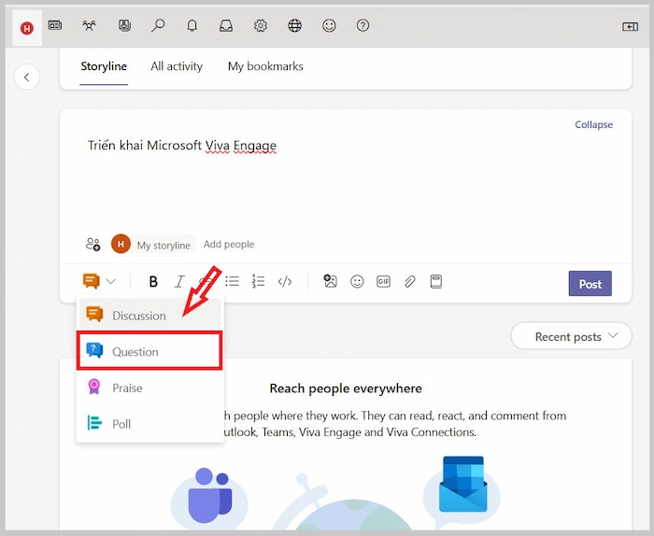Open the emoji picker in composer
654x536 pixels.
click(357, 282)
